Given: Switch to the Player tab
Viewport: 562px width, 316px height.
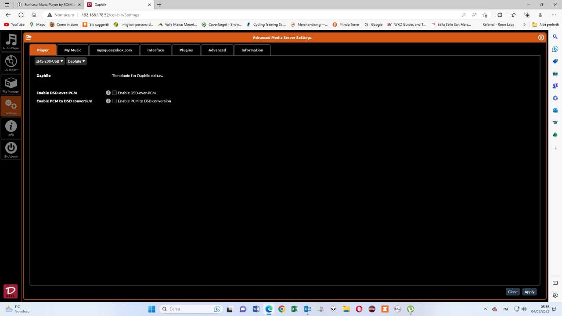Looking at the screenshot, I should (x=43, y=50).
